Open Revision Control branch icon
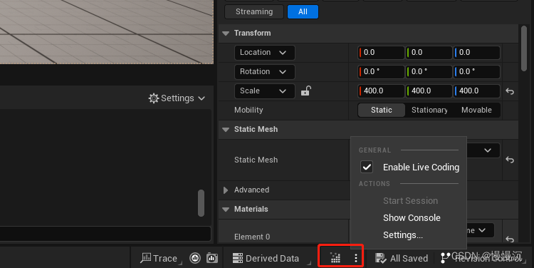This screenshot has height=268, width=534. coord(445,258)
